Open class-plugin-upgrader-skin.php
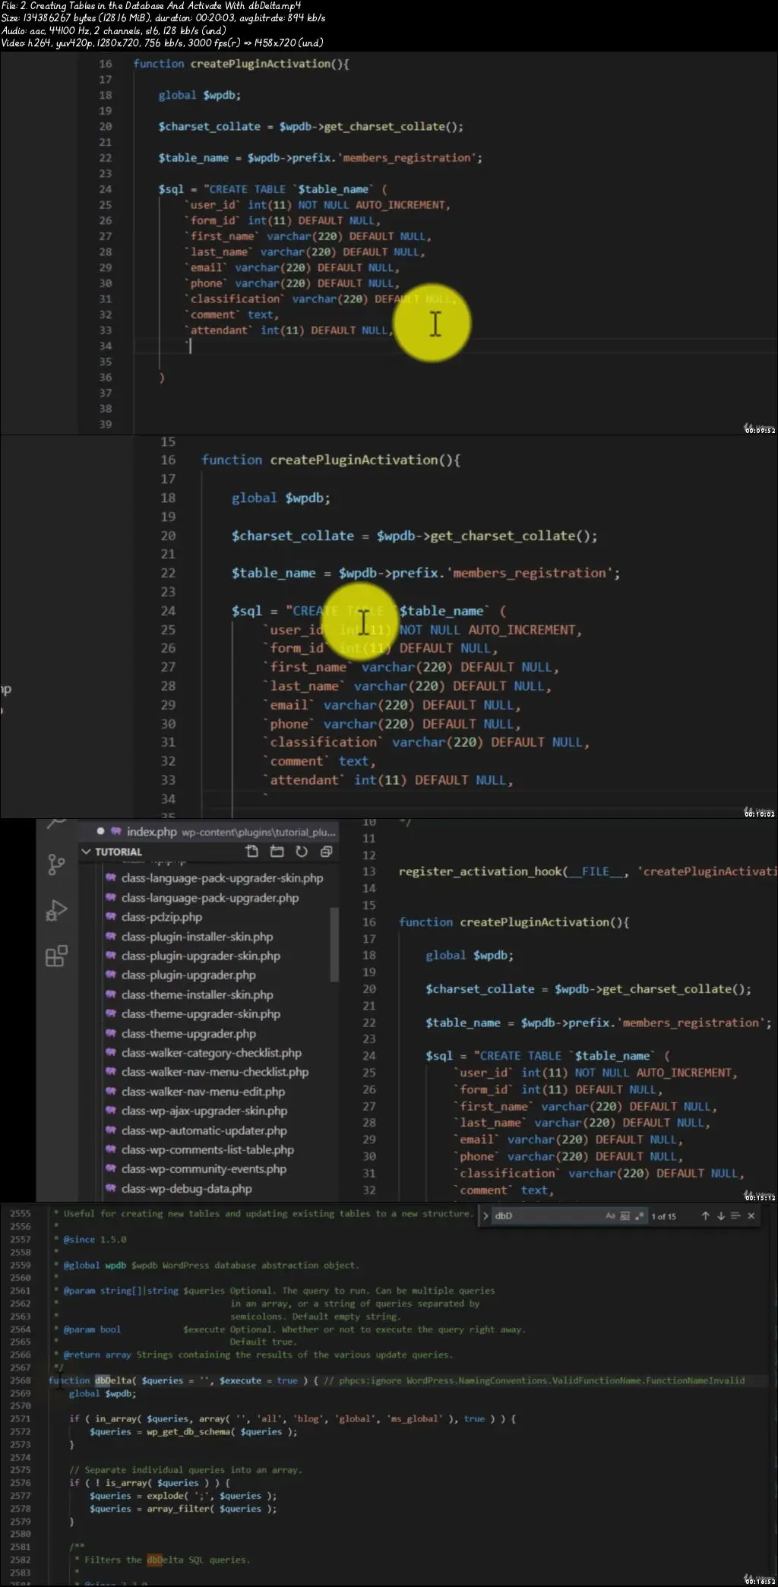 pyautogui.click(x=201, y=956)
